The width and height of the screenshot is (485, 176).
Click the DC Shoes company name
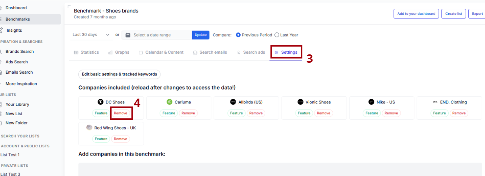115,102
